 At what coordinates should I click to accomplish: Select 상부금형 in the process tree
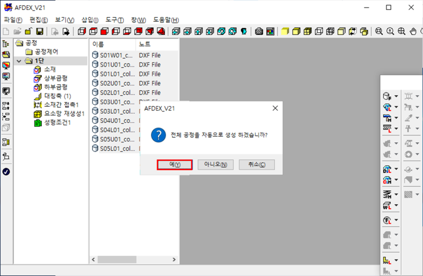point(56,78)
